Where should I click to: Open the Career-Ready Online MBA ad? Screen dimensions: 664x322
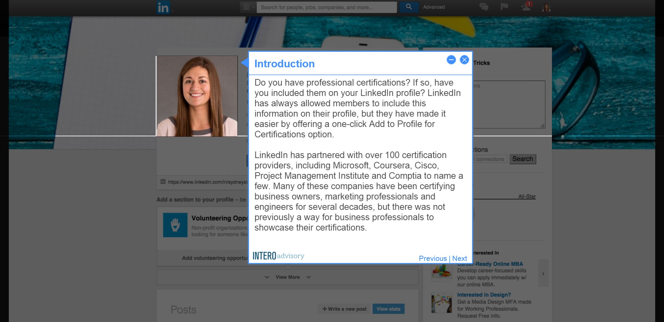[490, 264]
